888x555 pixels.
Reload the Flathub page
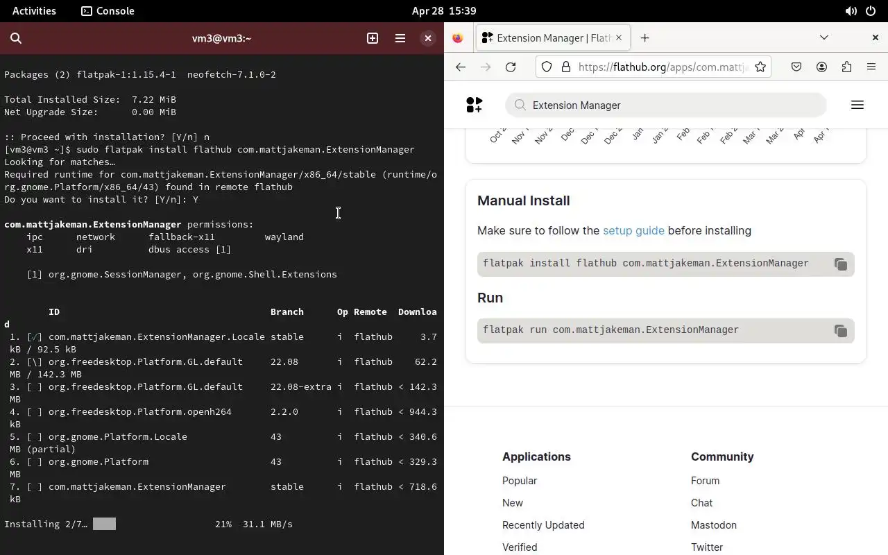pos(511,67)
